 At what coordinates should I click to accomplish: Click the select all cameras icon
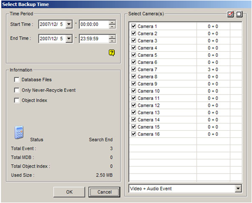coord(231,14)
